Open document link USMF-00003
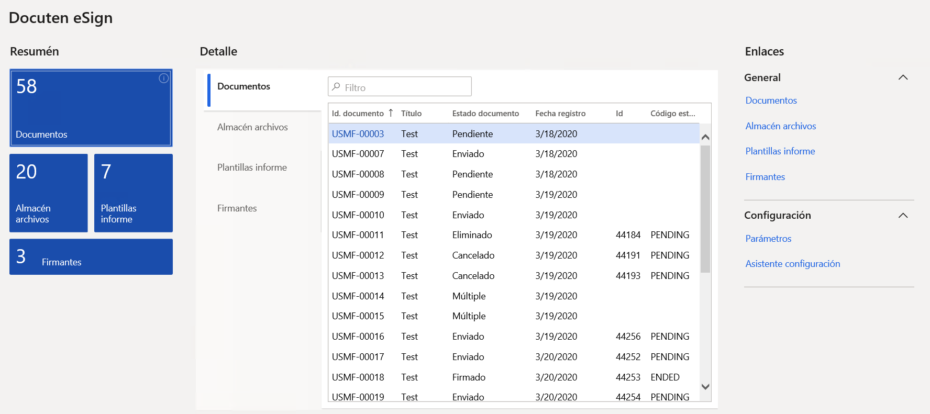930x414 pixels. (358, 134)
